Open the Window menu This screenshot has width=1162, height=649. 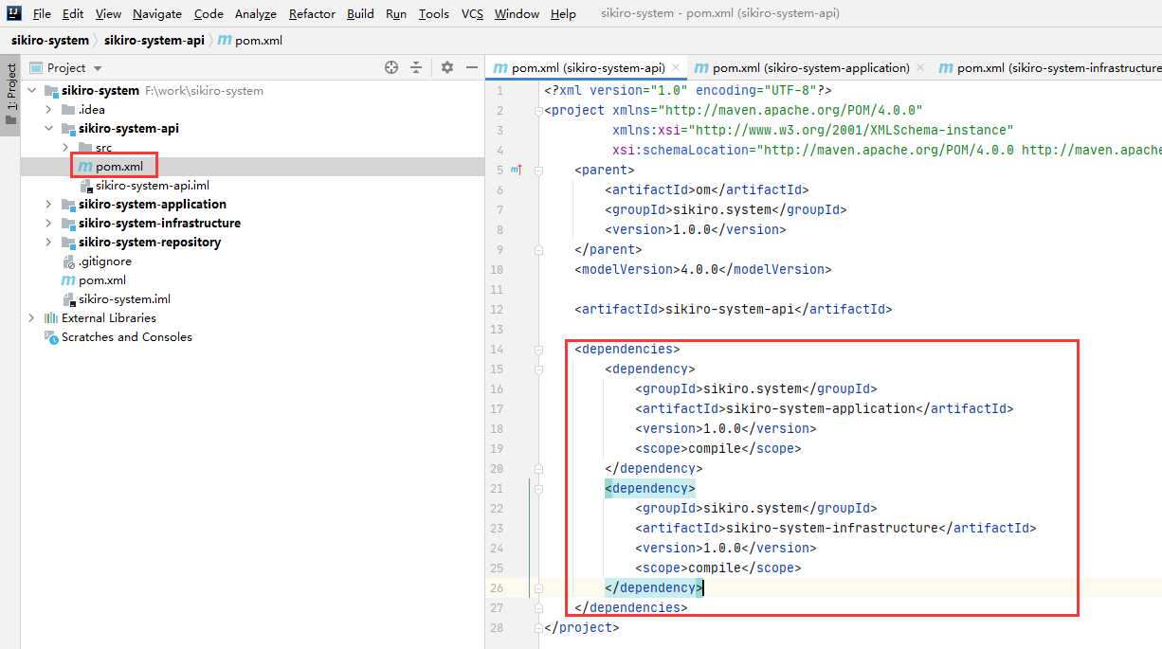click(517, 13)
